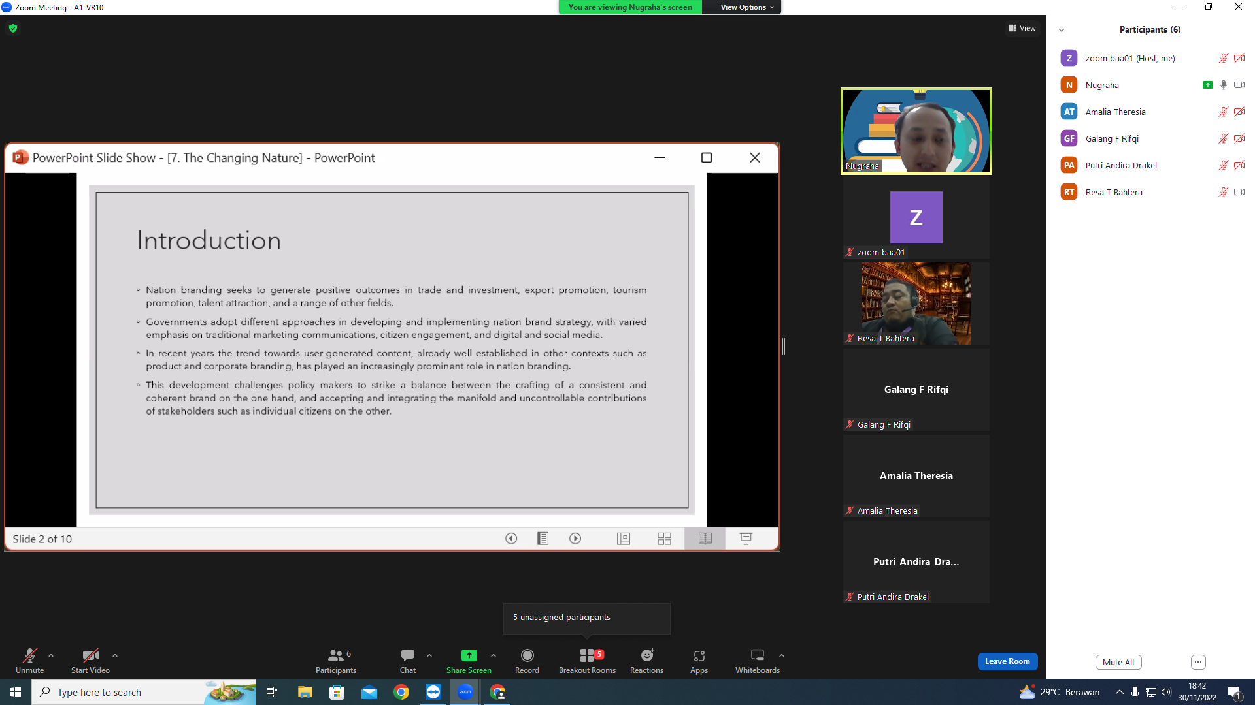The height and width of the screenshot is (705, 1255).
Task: Switch PowerPoint to Reading view
Action: pos(705,539)
